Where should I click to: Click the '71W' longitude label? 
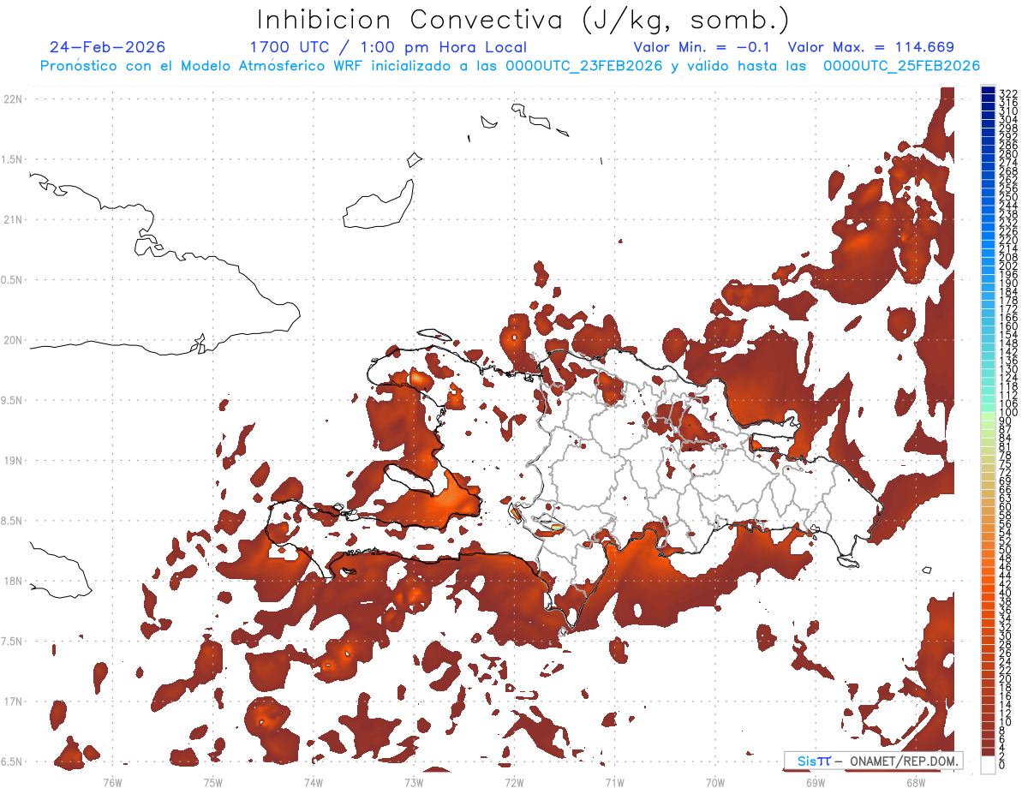coord(614,782)
